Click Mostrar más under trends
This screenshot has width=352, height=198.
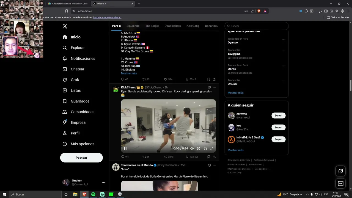235,93
